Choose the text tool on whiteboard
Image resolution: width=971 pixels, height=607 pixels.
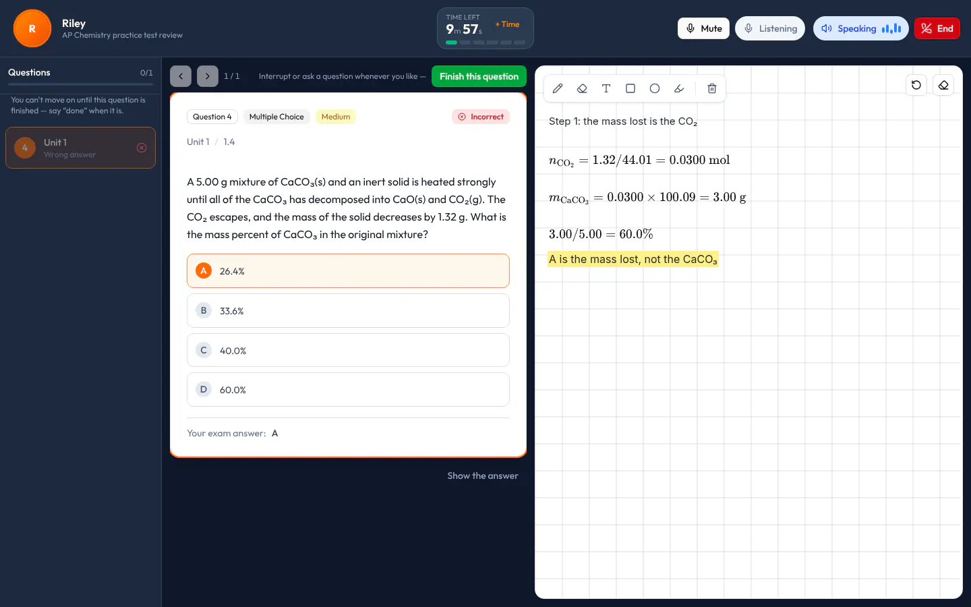click(606, 88)
